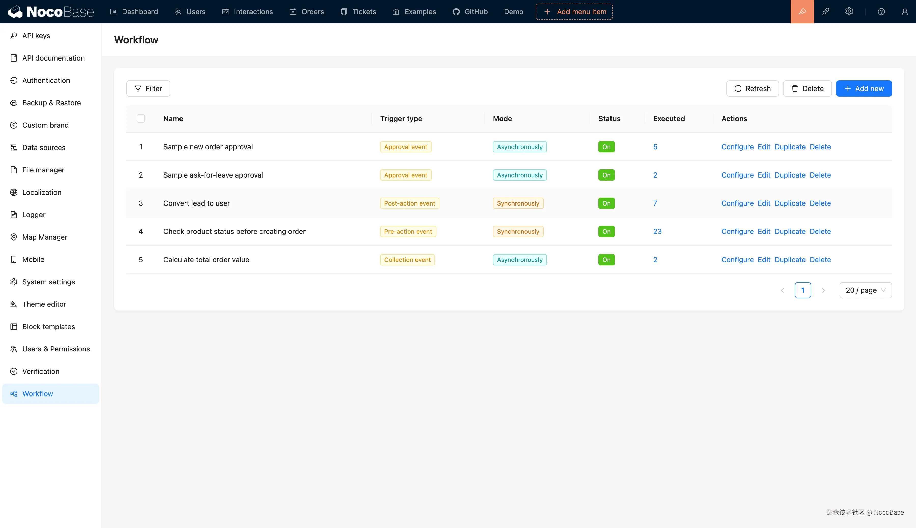916x528 pixels.
Task: Select page number 1 in pagination
Action: pos(803,290)
